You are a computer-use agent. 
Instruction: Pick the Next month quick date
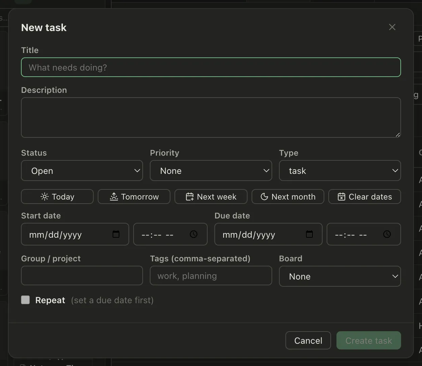[x=288, y=197]
